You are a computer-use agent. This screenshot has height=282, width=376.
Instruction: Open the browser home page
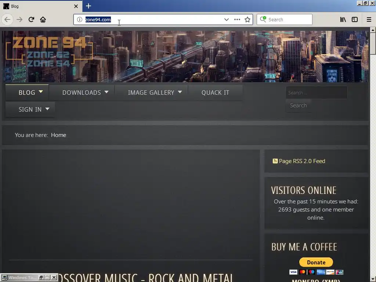point(43,19)
